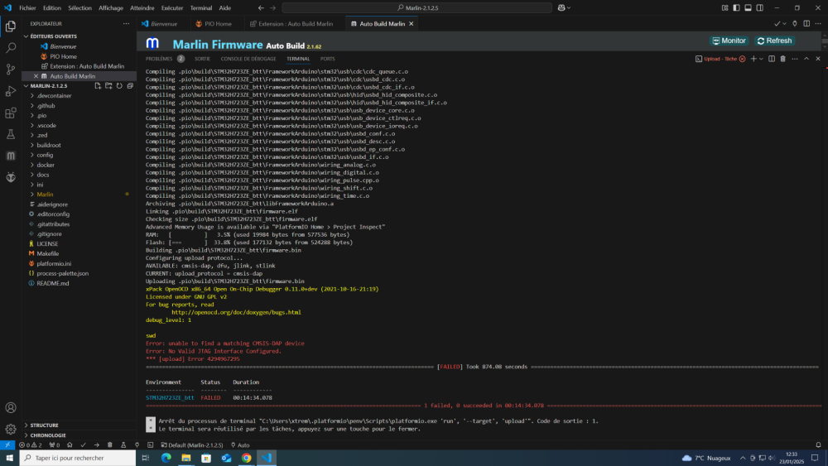Add a new terminal with plus icon
Image resolution: width=828 pixels, height=466 pixels.
click(753, 59)
